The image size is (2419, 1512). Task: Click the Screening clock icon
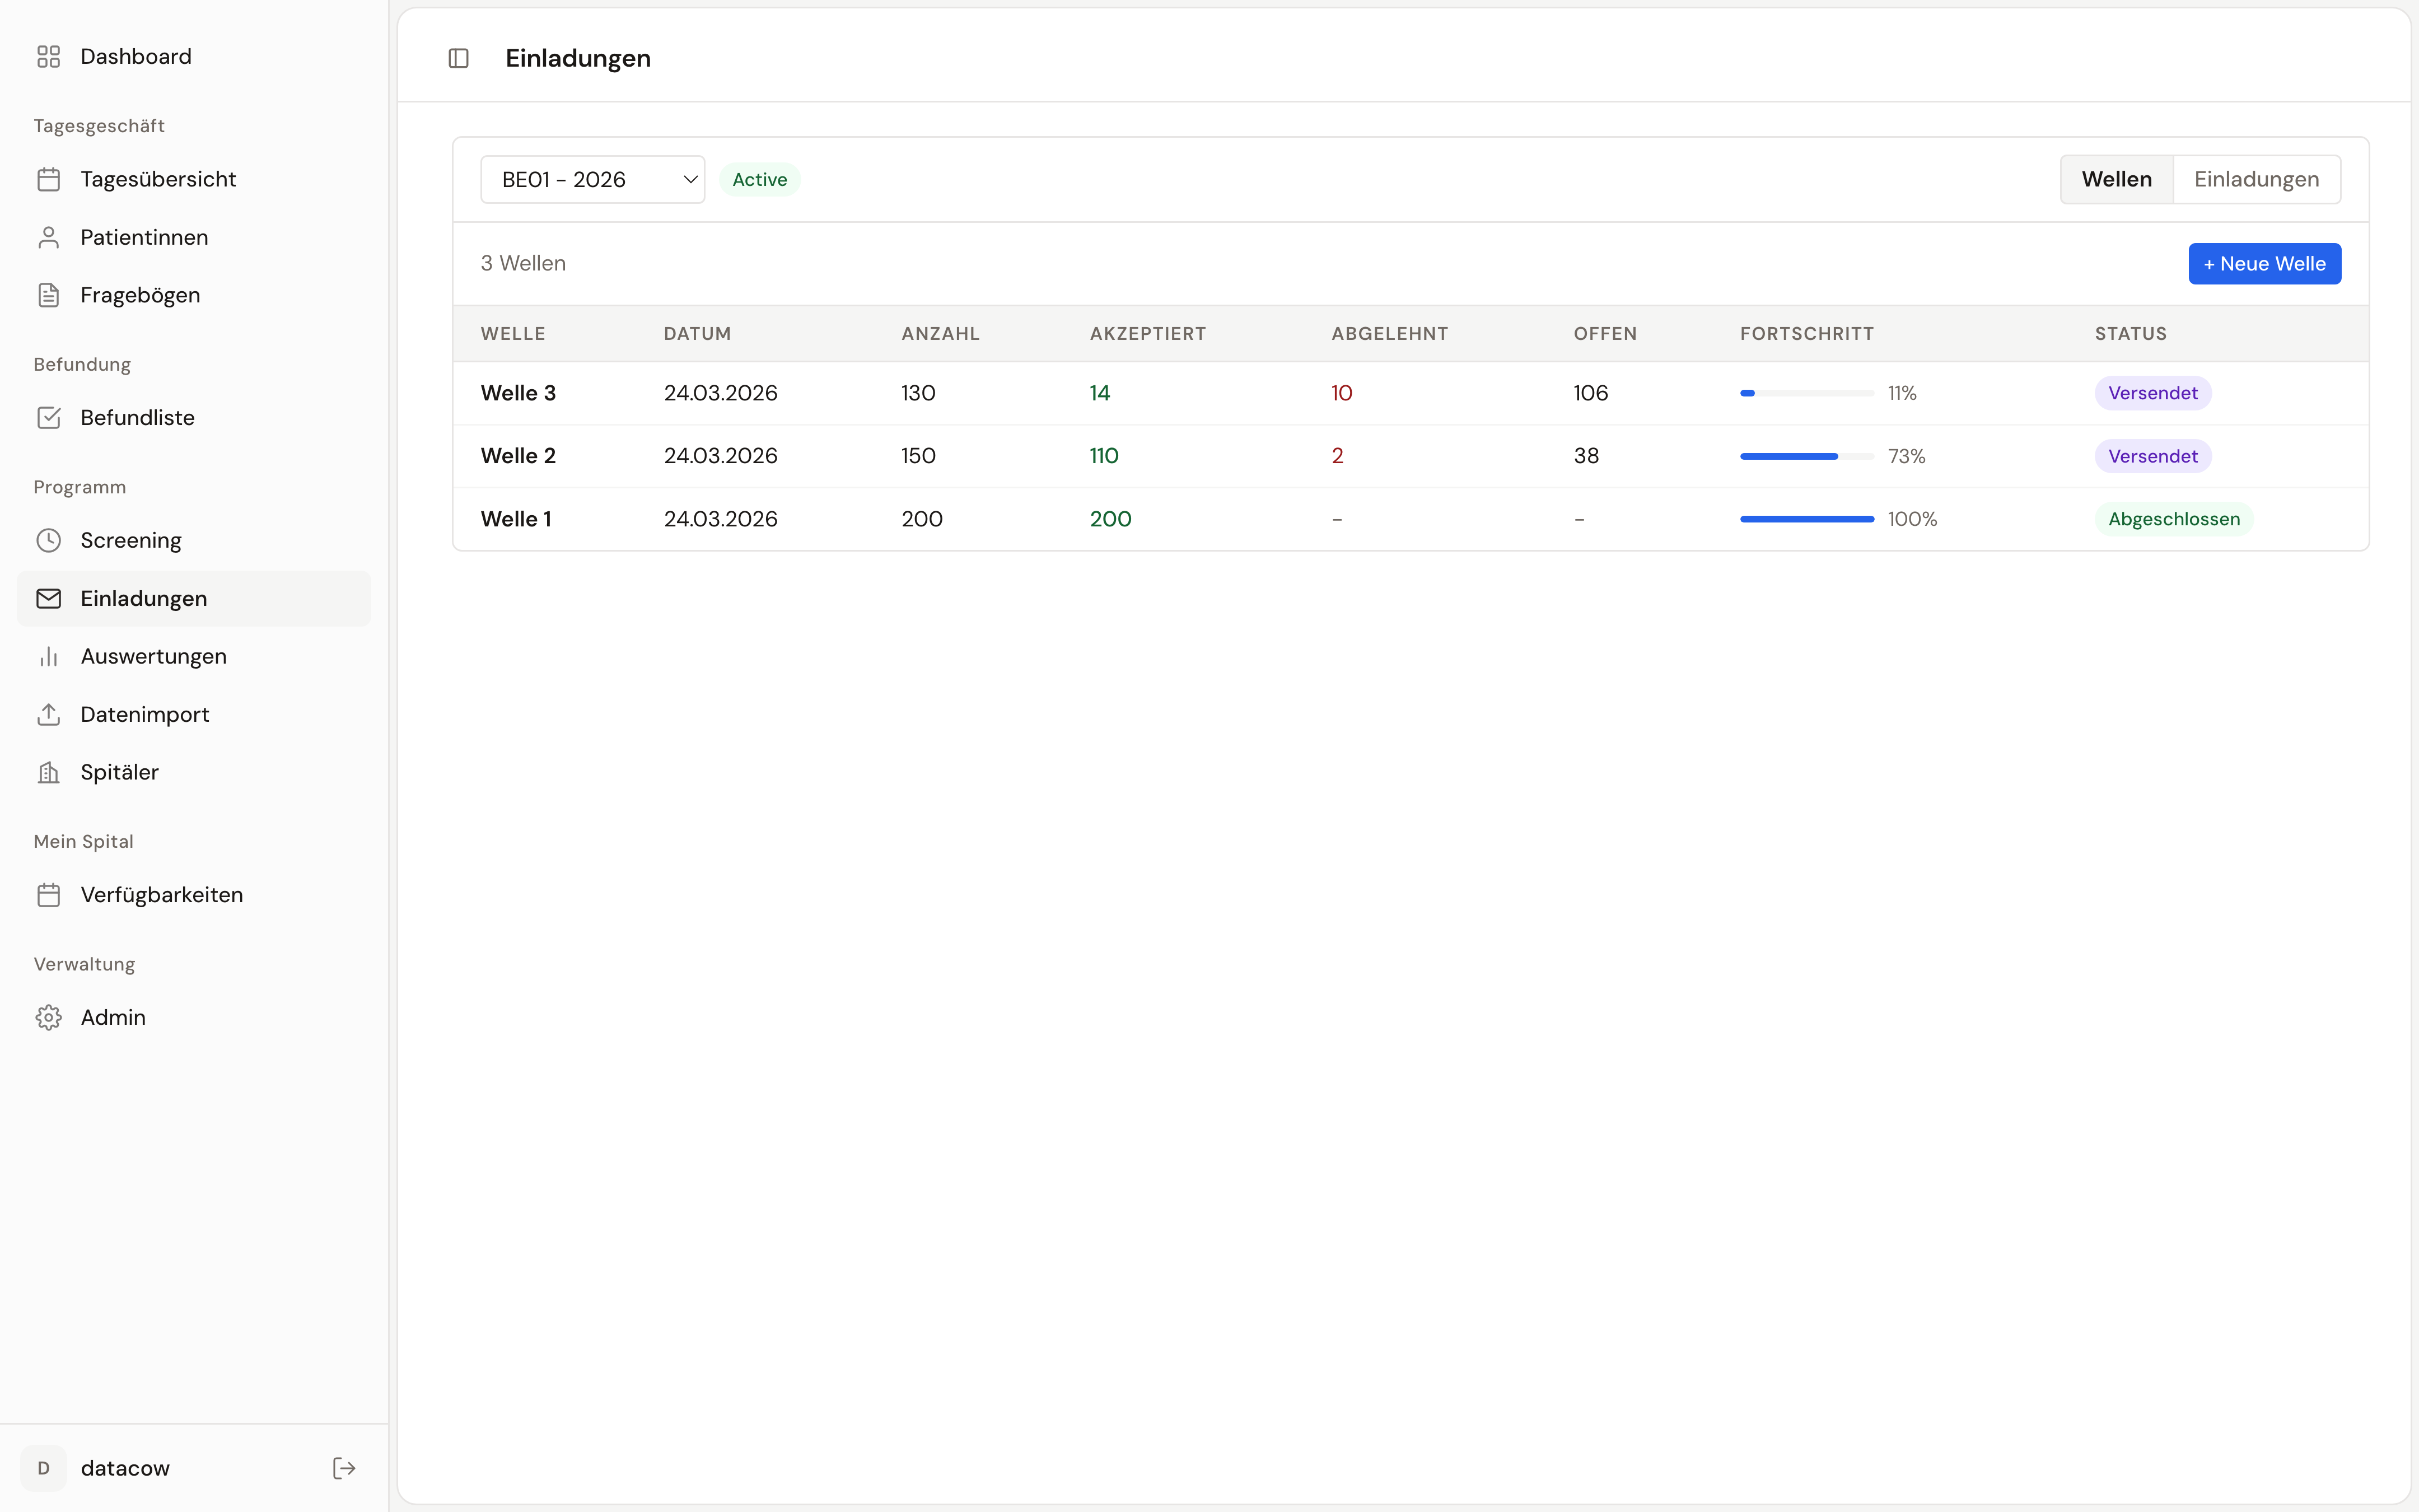(x=48, y=540)
